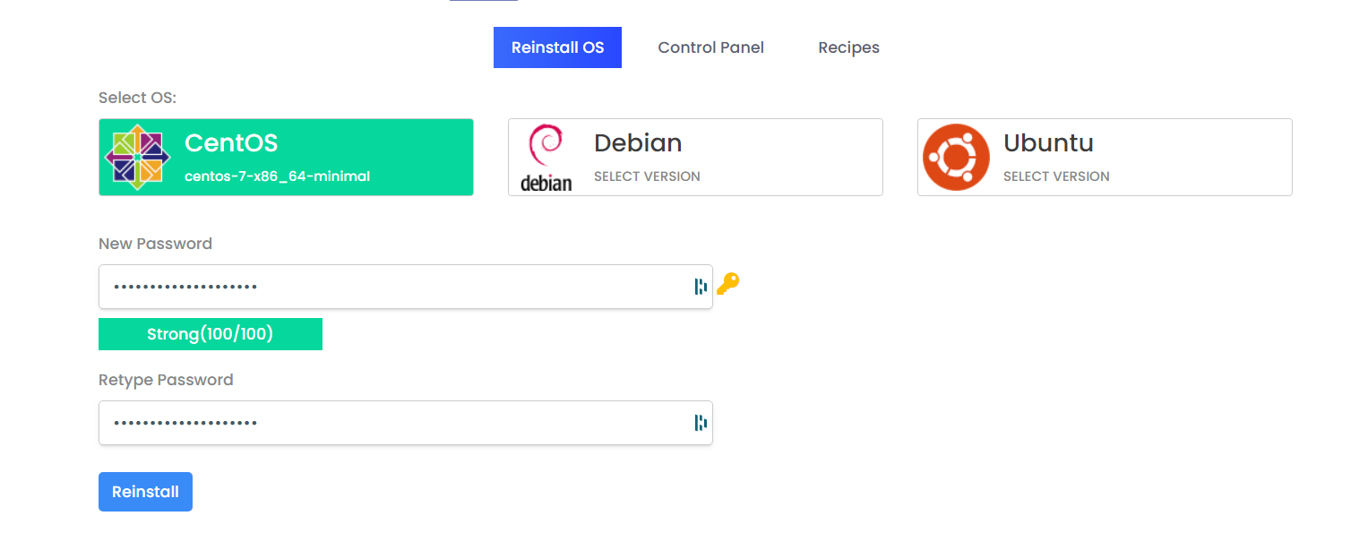1359x533 pixels.
Task: Click the Retype Password label
Action: [x=166, y=380]
